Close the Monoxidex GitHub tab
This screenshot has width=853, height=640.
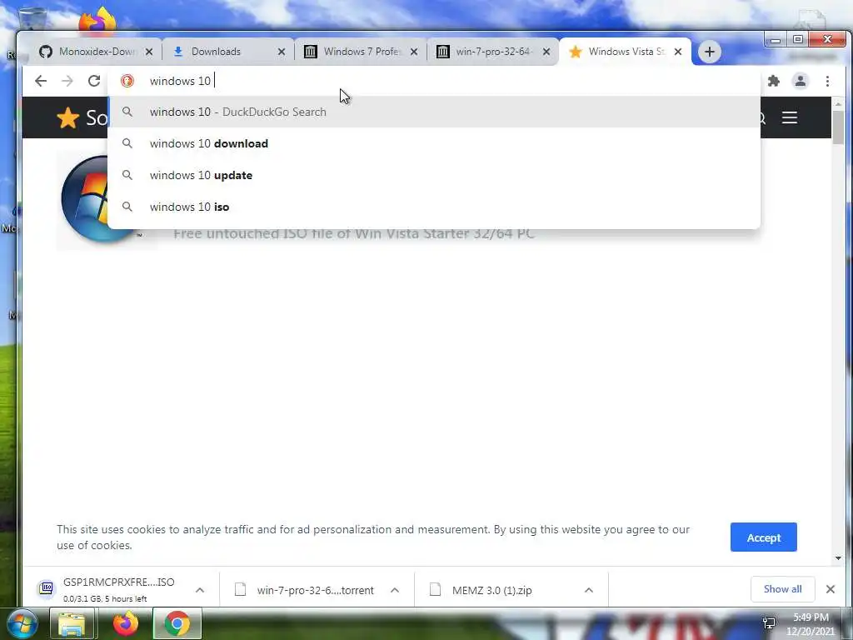pyautogui.click(x=149, y=52)
